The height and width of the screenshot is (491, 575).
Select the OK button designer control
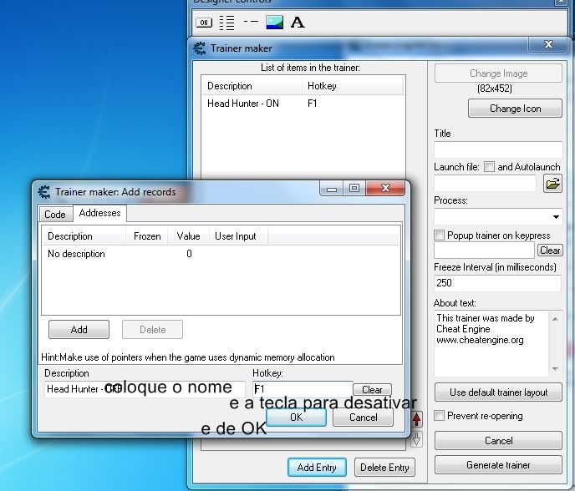tap(204, 23)
